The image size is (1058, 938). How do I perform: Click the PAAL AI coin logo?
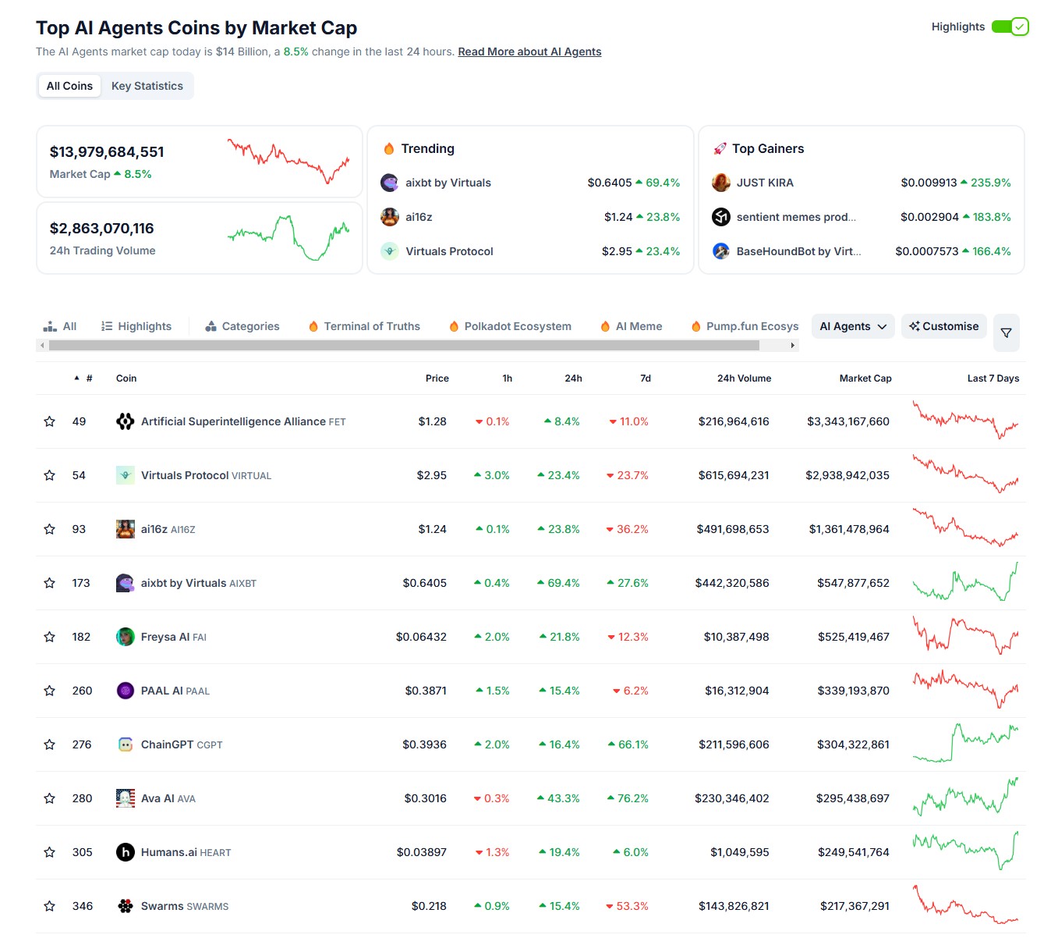125,691
